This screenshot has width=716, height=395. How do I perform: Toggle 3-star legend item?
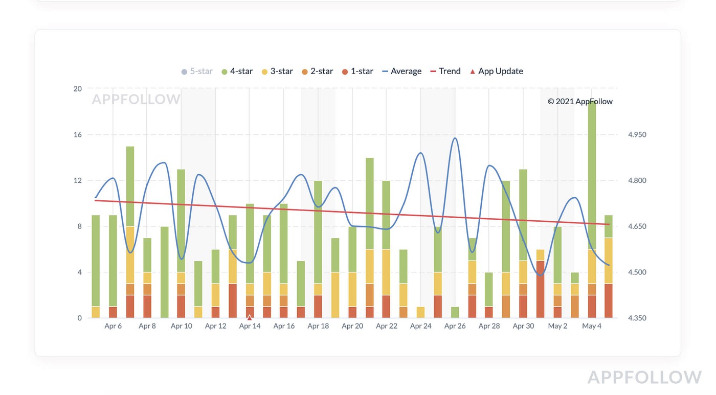277,72
